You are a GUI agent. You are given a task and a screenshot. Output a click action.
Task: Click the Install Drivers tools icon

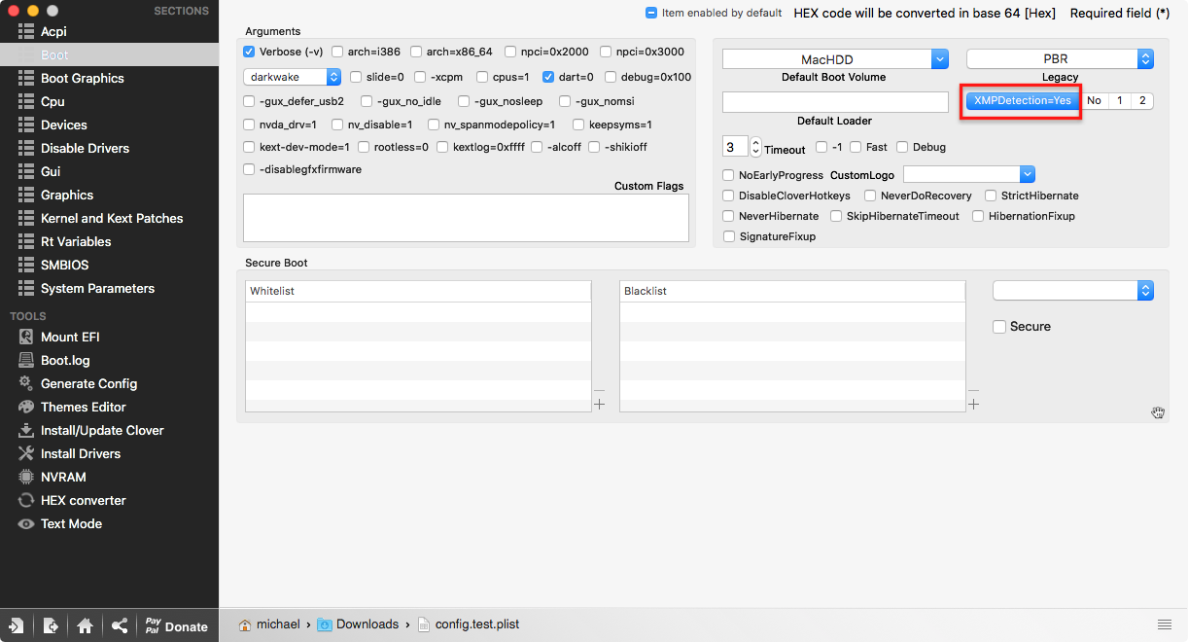[x=25, y=453]
